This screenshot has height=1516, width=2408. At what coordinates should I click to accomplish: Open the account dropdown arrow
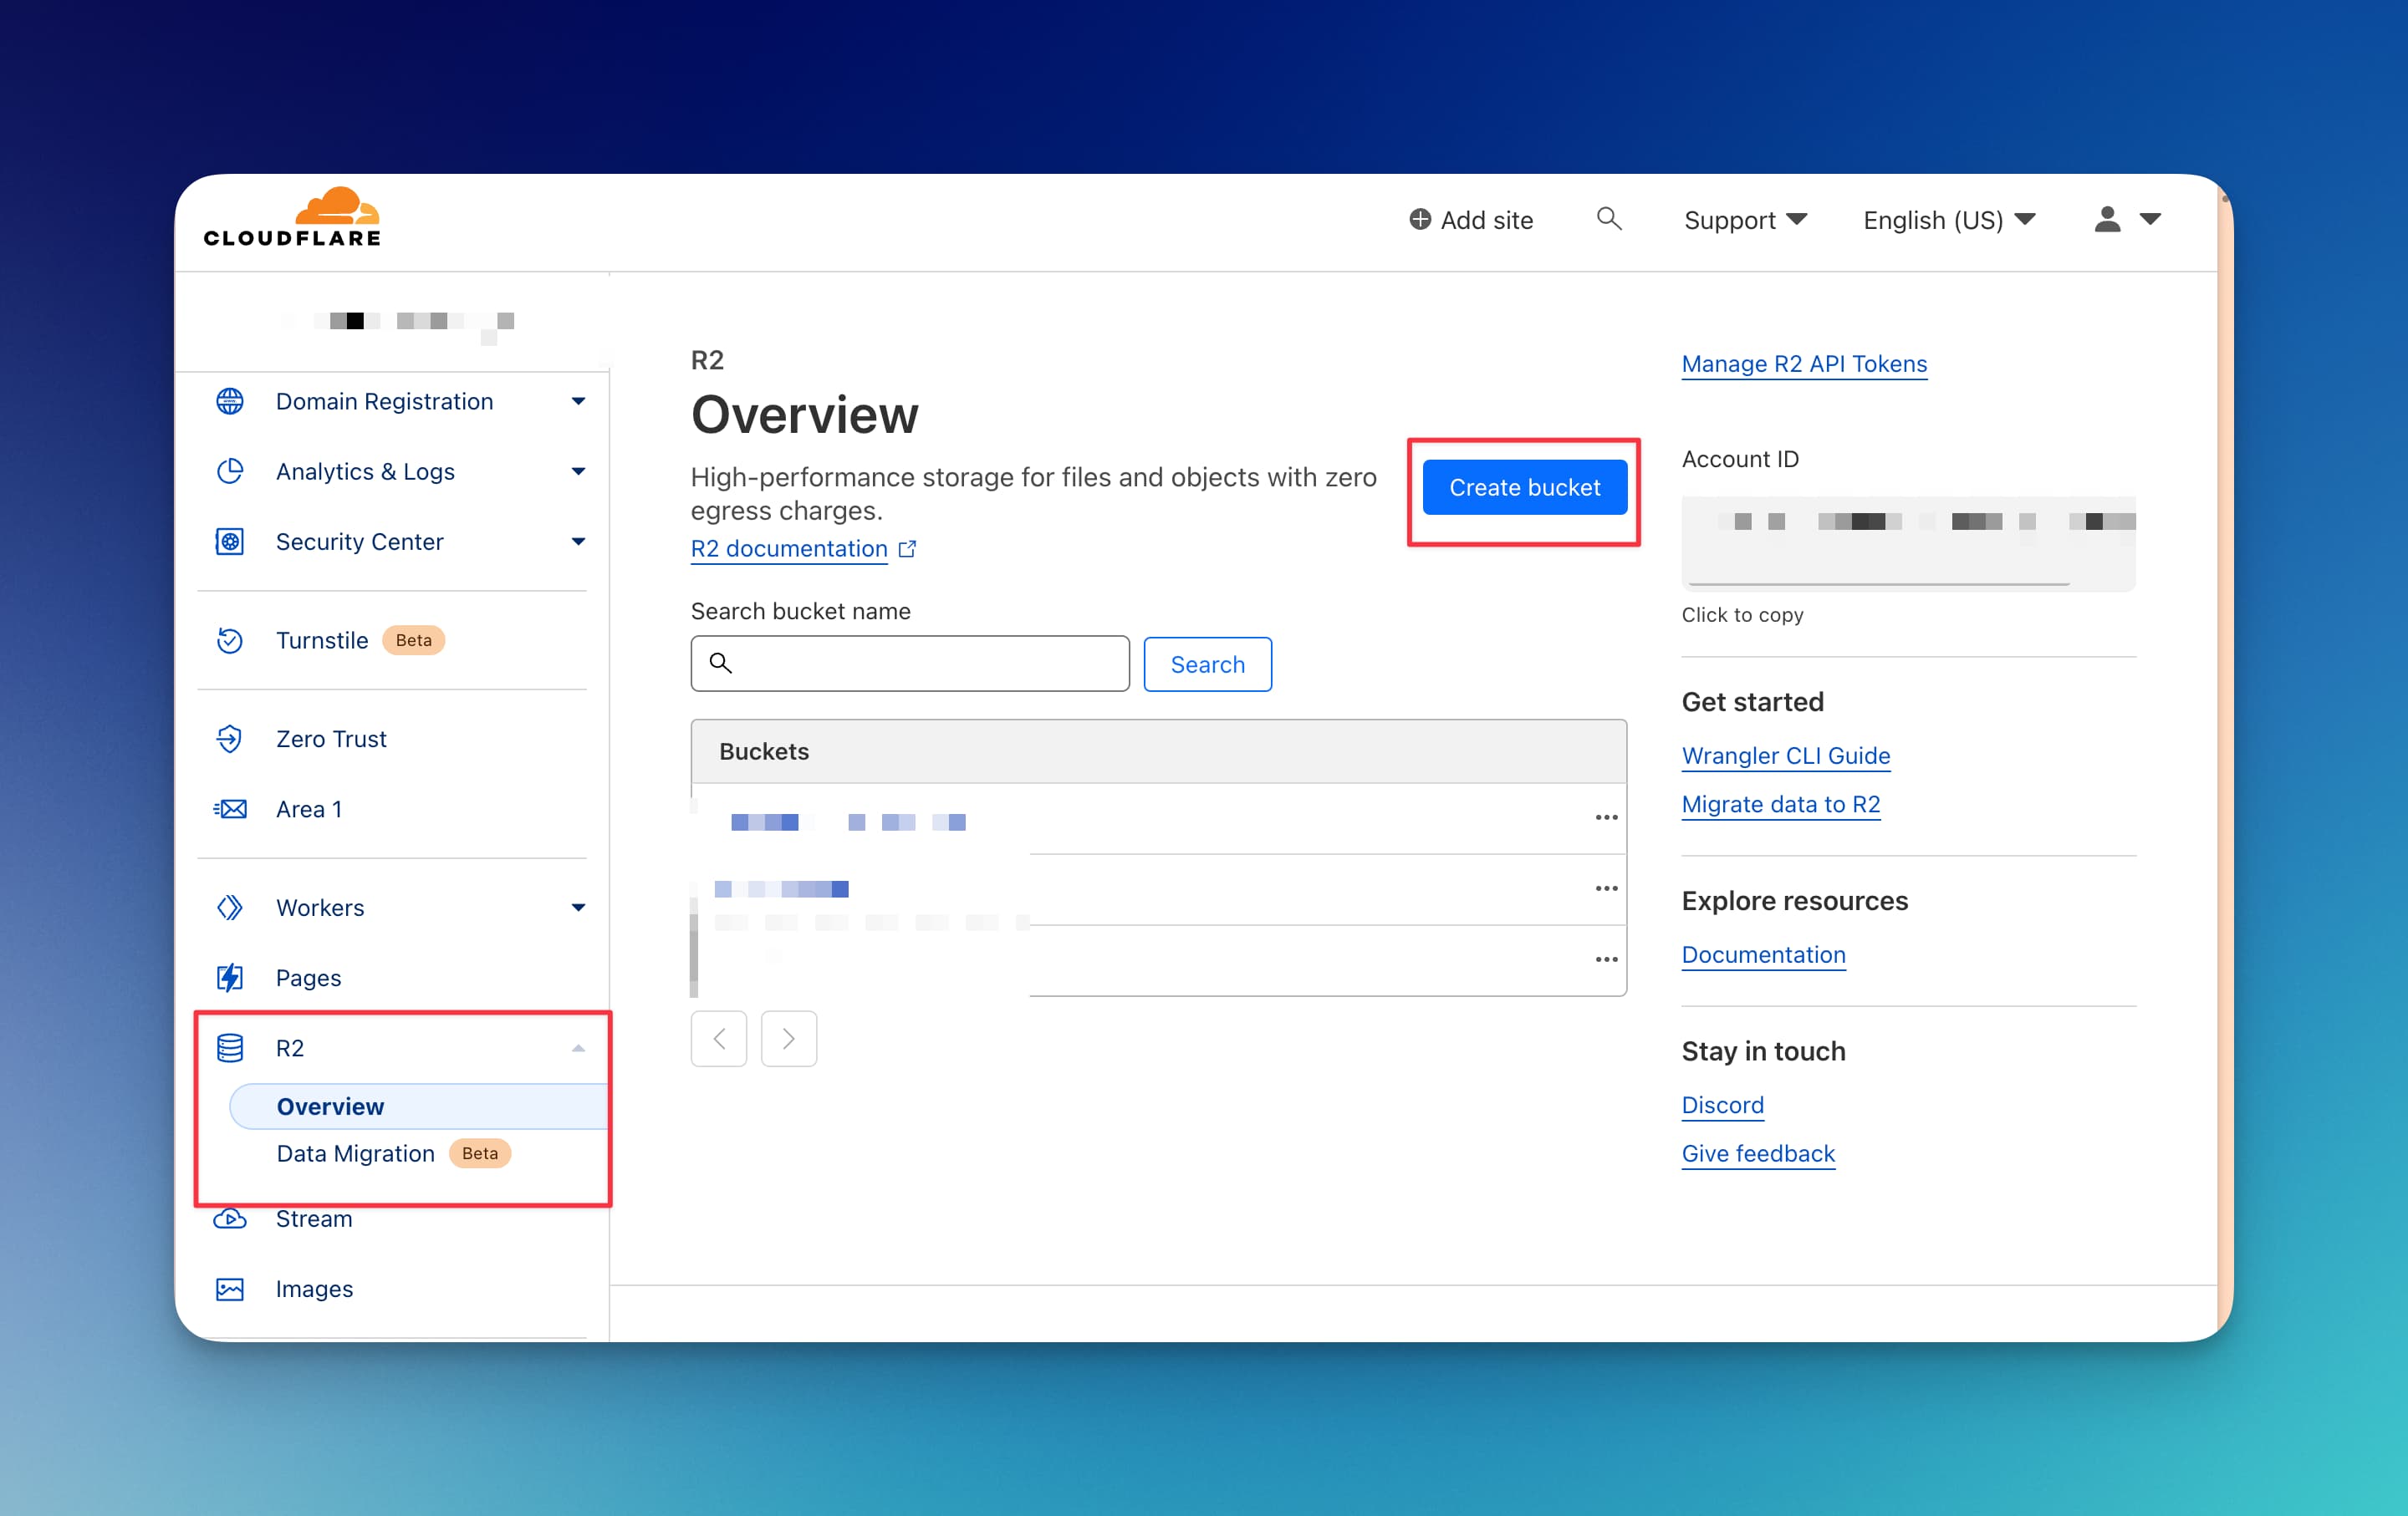pyautogui.click(x=2150, y=219)
